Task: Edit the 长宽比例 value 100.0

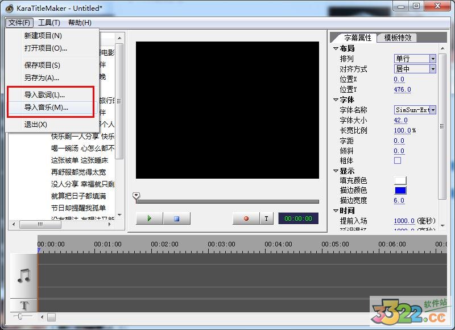Action: 402,131
